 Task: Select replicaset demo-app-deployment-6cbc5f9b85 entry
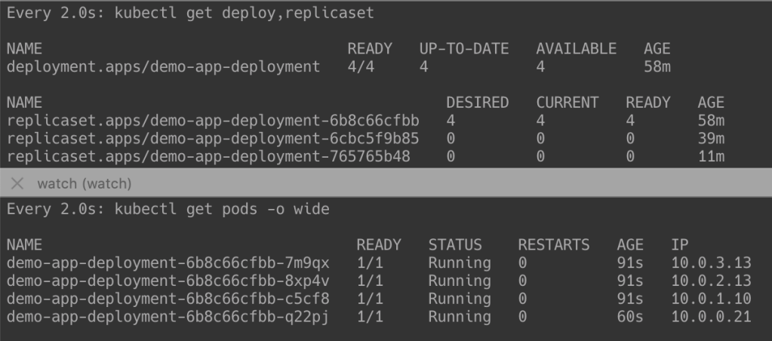[213, 139]
